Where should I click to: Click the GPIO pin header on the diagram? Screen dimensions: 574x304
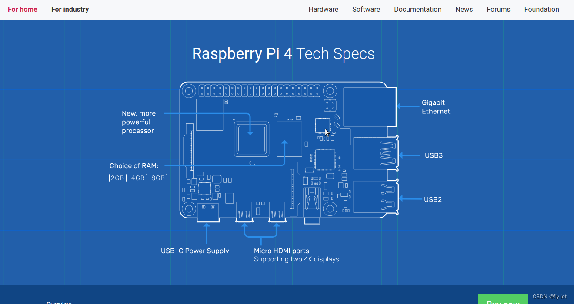tap(260, 91)
